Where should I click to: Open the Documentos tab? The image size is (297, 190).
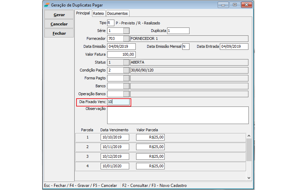coord(117,13)
